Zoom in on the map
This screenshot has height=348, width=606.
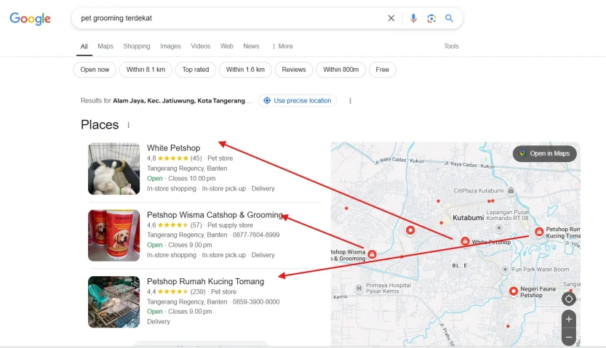[568, 319]
